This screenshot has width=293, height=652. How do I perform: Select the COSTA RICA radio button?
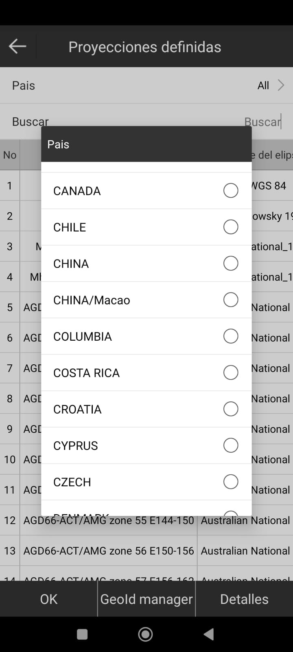point(231,372)
